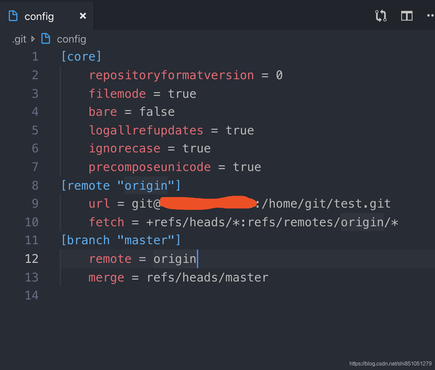The width and height of the screenshot is (435, 370).
Task: Click the [core] section header
Action: pos(81,56)
